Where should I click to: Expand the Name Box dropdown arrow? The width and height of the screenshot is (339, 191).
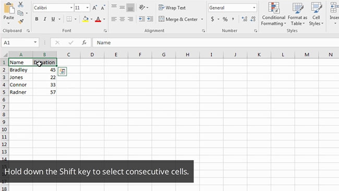pyautogui.click(x=35, y=42)
